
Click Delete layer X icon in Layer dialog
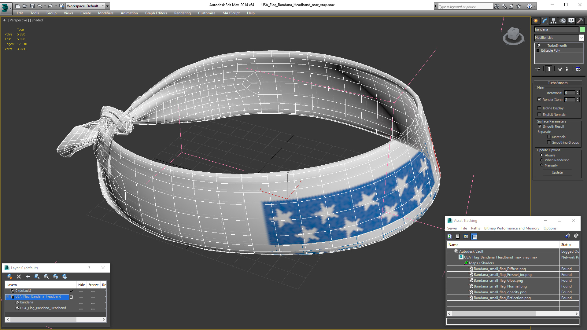tap(19, 277)
